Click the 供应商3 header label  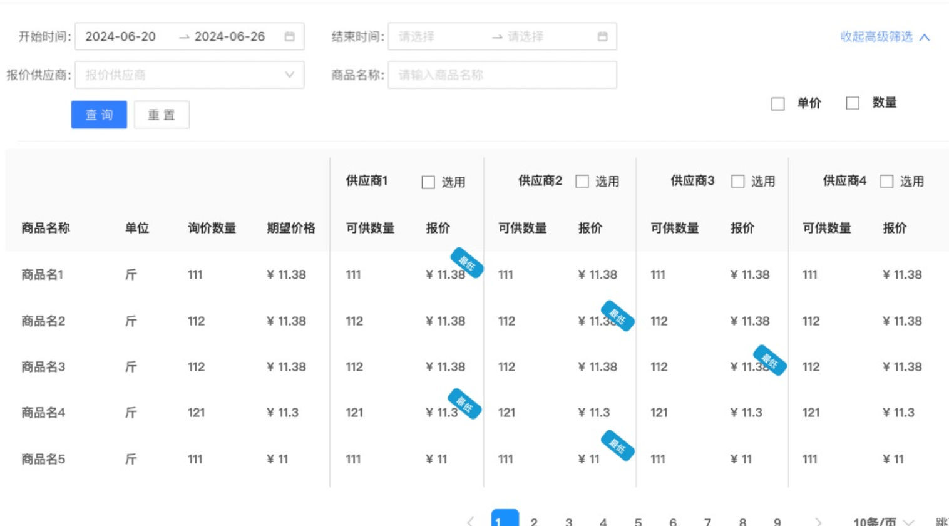(x=692, y=181)
